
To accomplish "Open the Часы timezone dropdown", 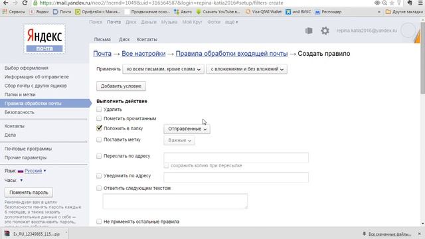I will coord(21,180).
